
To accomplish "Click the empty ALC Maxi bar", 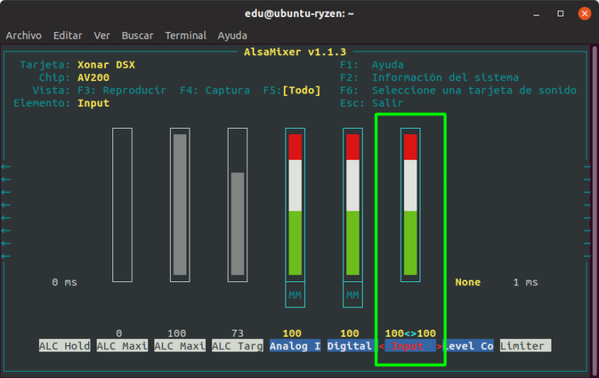I will pyautogui.click(x=122, y=205).
